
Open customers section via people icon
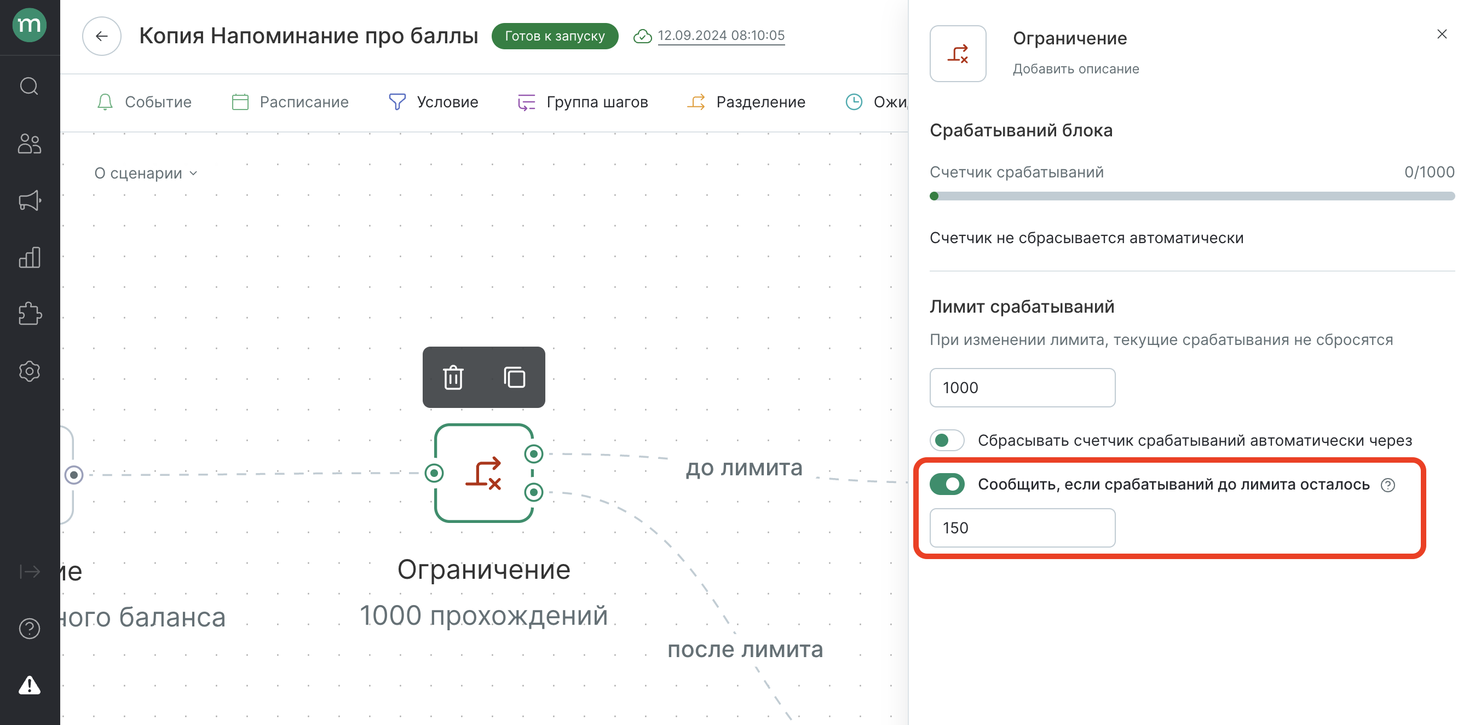[x=29, y=143]
